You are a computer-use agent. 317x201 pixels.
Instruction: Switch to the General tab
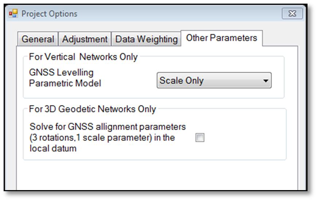pyautogui.click(x=38, y=39)
